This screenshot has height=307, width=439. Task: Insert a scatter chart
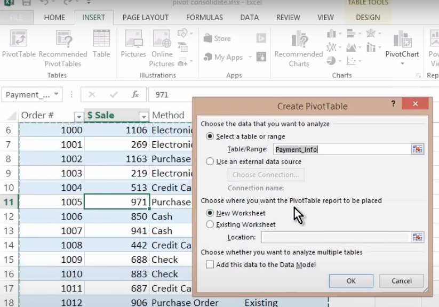[351, 61]
